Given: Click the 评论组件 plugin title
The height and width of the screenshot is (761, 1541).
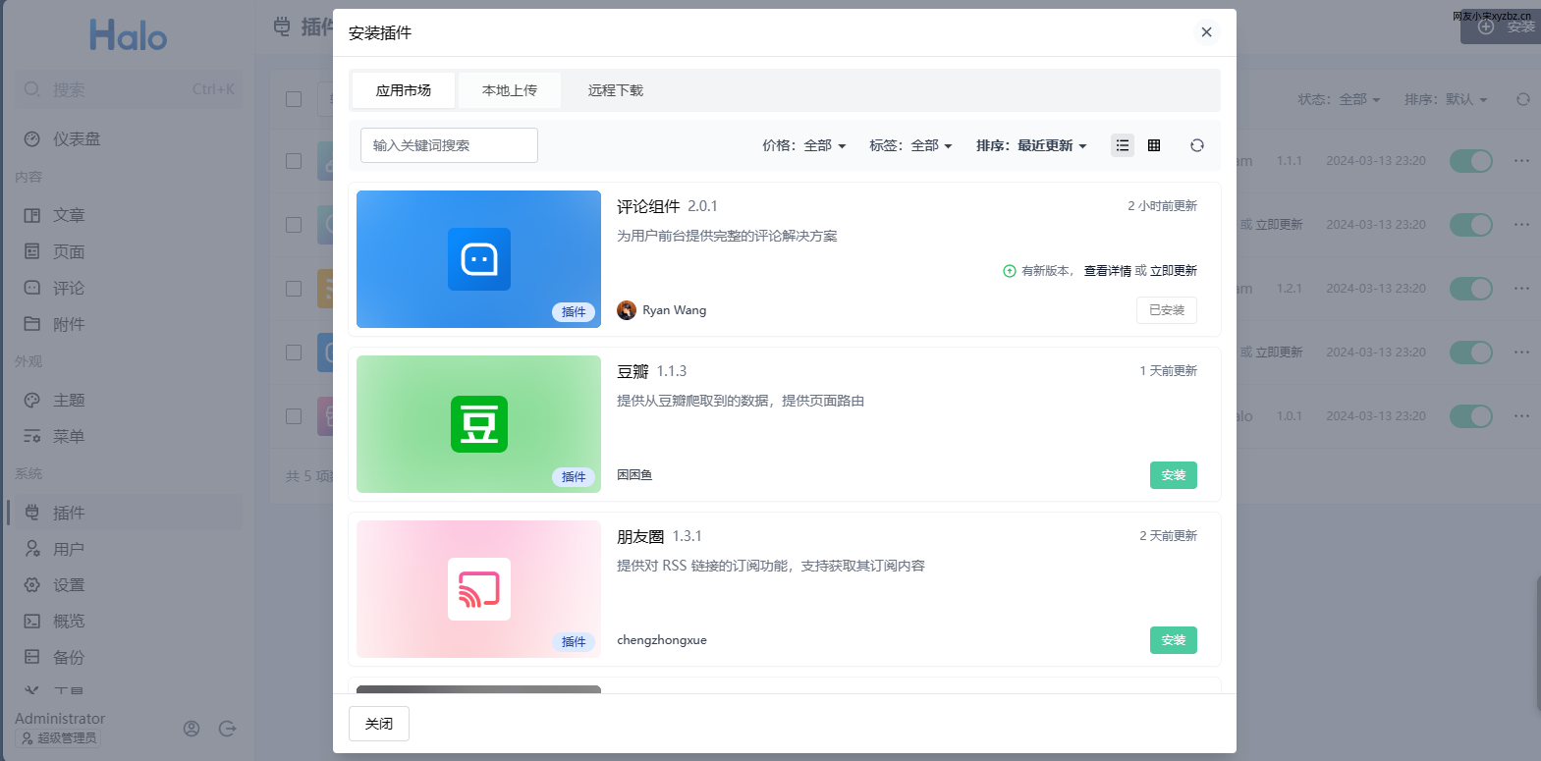Looking at the screenshot, I should (648, 206).
